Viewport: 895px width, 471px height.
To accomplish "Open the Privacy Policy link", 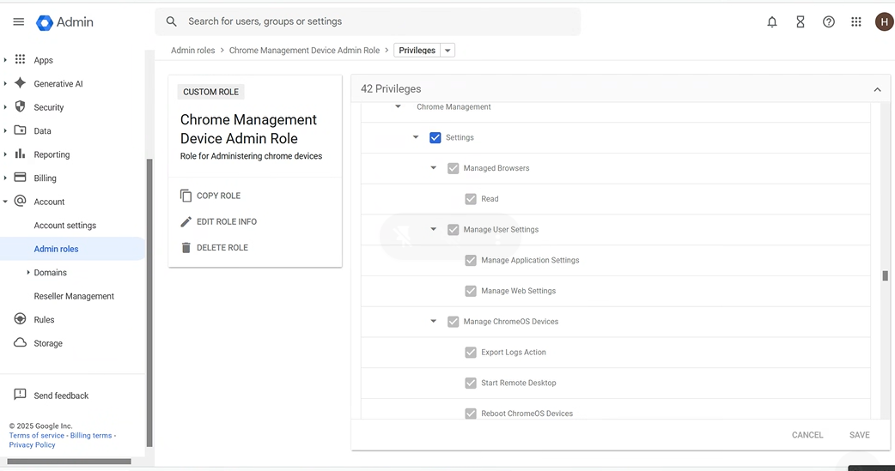I will click(x=32, y=445).
